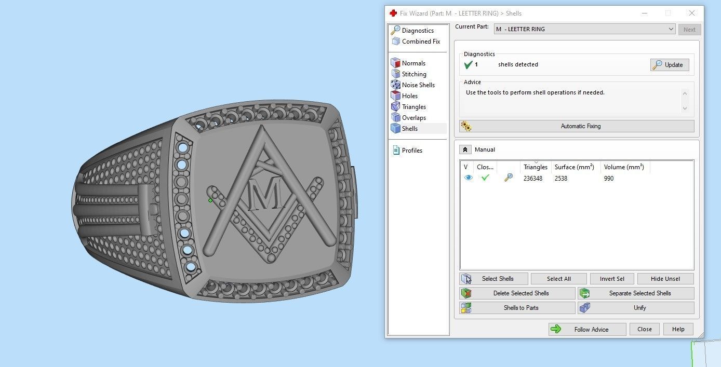Open the Combined Fix page
Screen dimensions: 721x367
click(421, 42)
